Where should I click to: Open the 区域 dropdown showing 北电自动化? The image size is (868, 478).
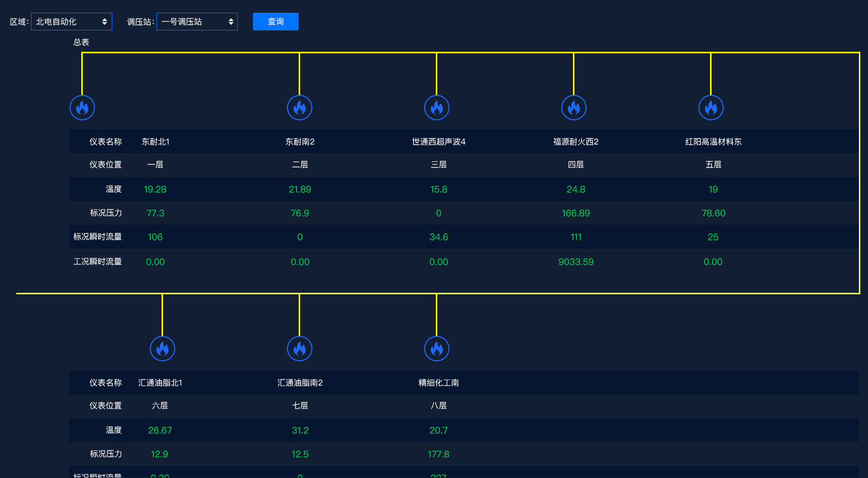point(72,22)
